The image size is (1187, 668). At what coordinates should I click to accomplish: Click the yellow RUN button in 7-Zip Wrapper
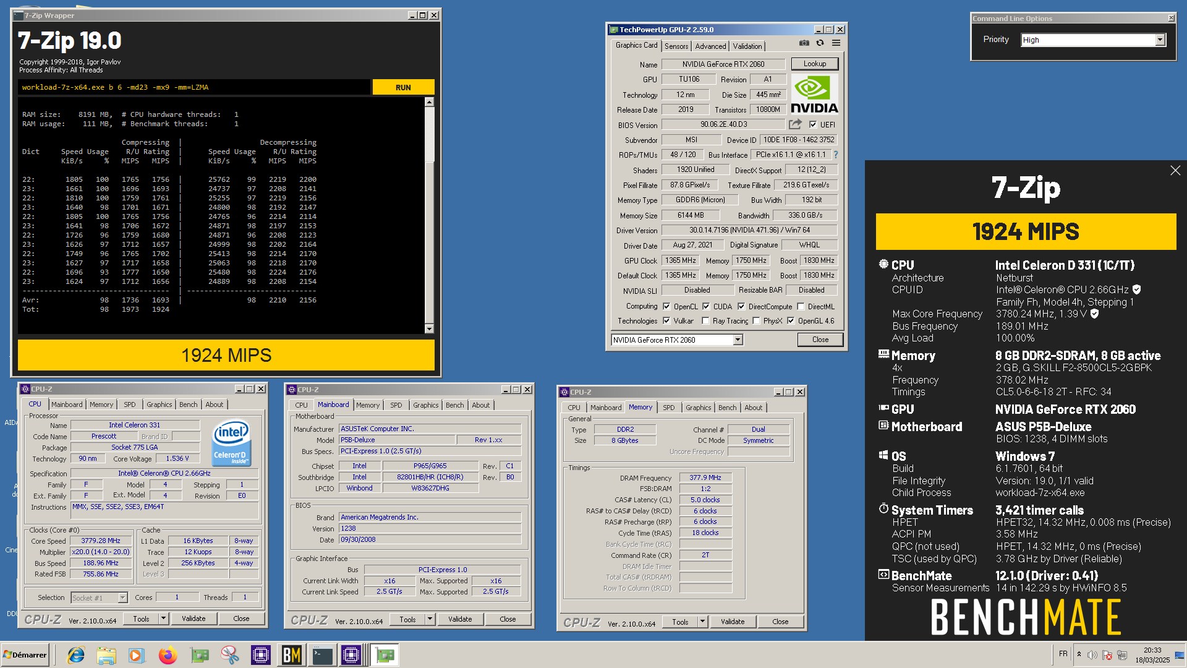tap(403, 87)
